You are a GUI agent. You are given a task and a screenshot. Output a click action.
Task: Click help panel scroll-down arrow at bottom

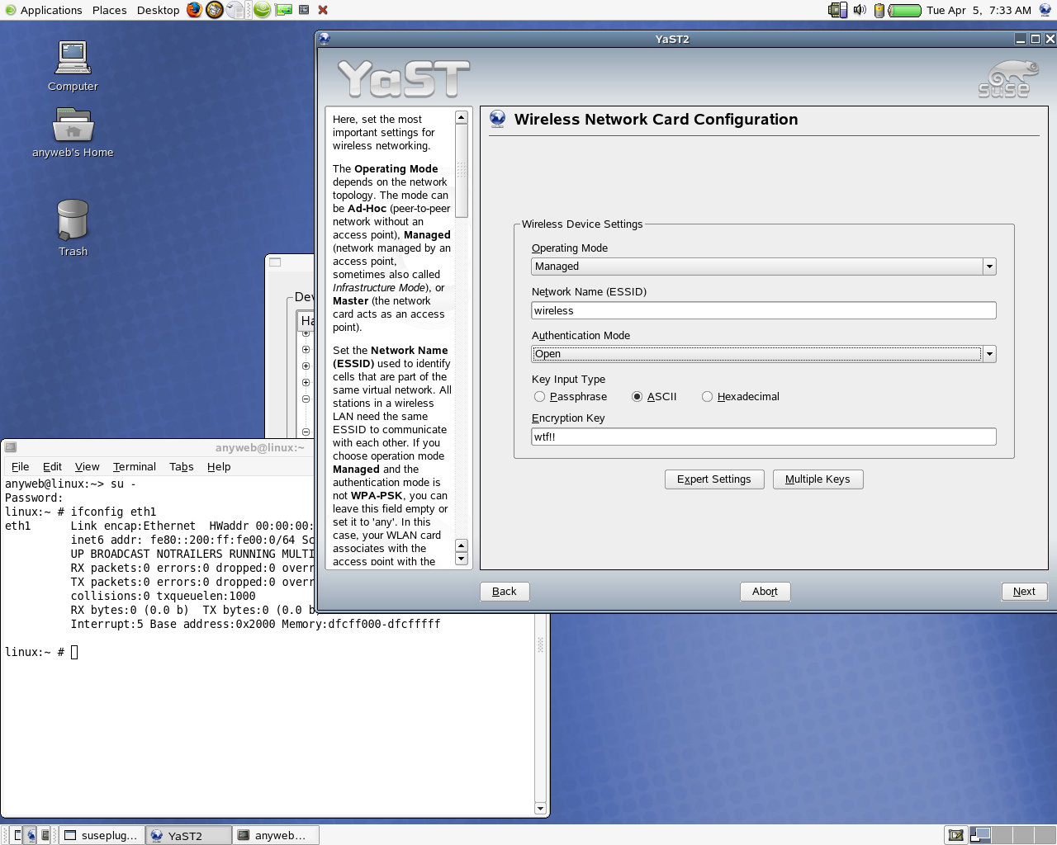[462, 559]
